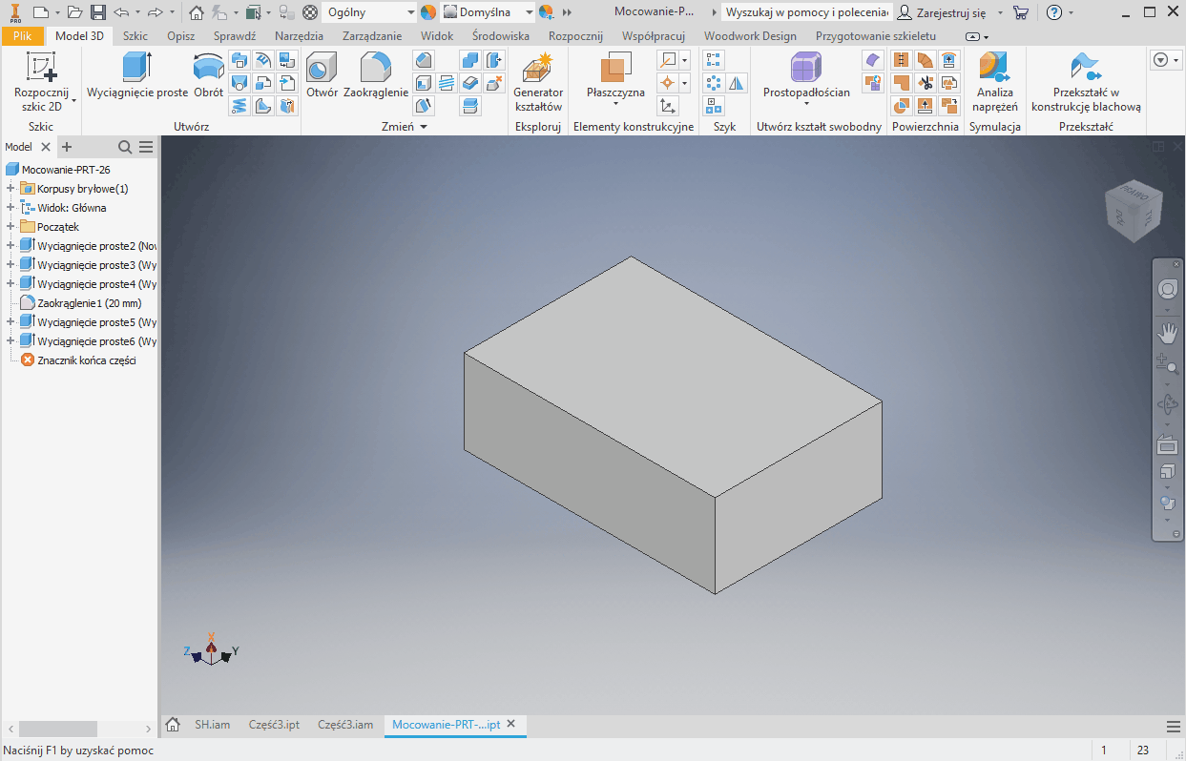Click the Zarejestruj się sign-in button
1186x761 pixels.
click(943, 12)
